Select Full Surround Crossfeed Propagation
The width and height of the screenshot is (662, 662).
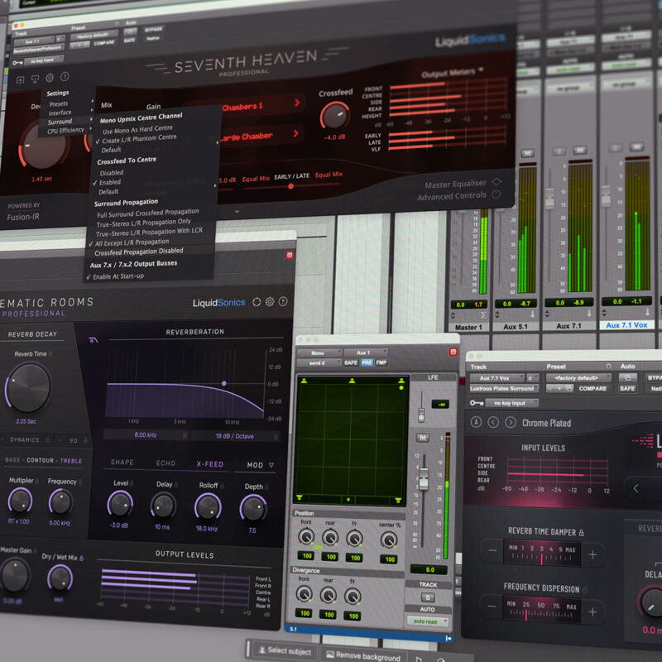[x=148, y=213]
